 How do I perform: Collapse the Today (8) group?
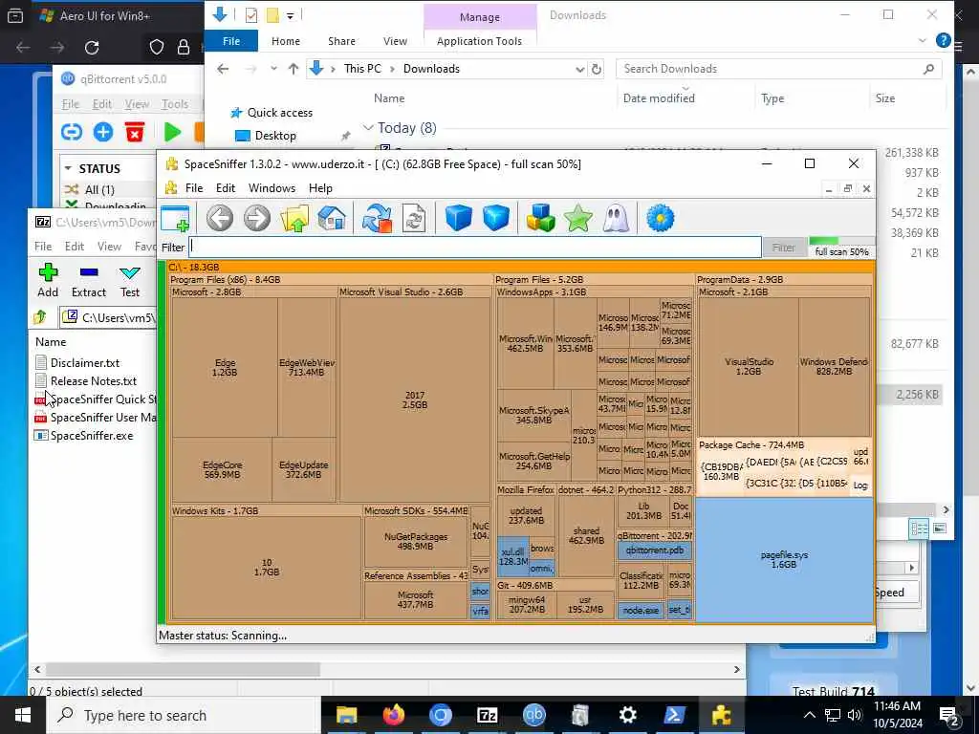(x=368, y=127)
